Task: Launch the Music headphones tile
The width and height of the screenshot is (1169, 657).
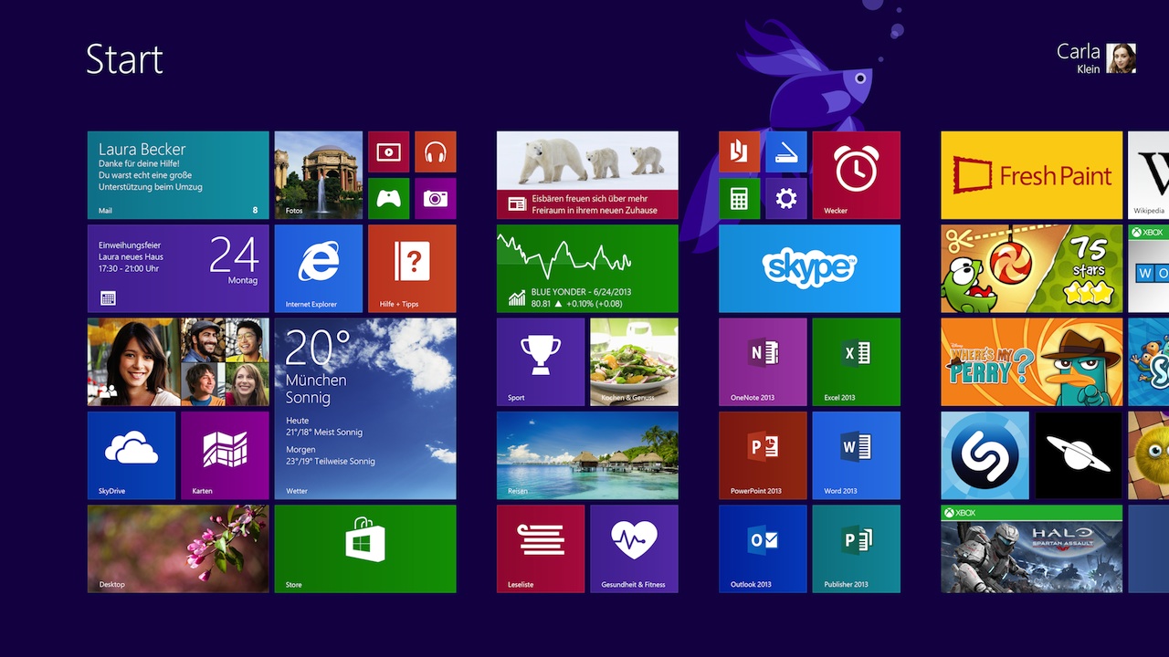Action: pyautogui.click(x=435, y=151)
